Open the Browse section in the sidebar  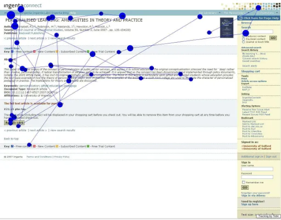[246, 23]
